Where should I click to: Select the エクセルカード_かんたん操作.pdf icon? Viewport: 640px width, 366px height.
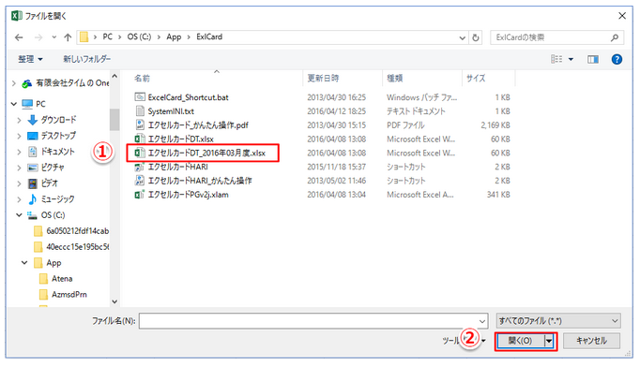(140, 125)
